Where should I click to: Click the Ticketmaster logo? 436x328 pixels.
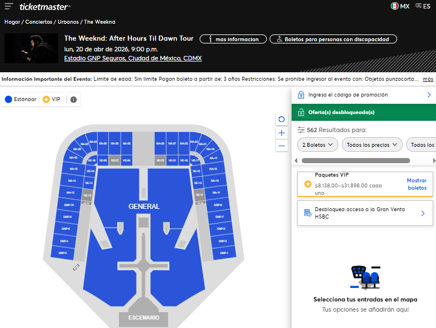point(45,7)
